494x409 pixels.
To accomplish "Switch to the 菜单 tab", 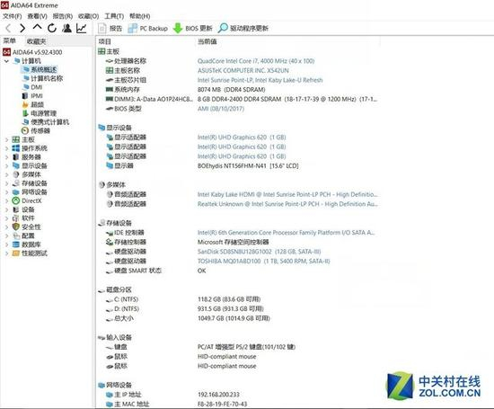I will 10,40.
